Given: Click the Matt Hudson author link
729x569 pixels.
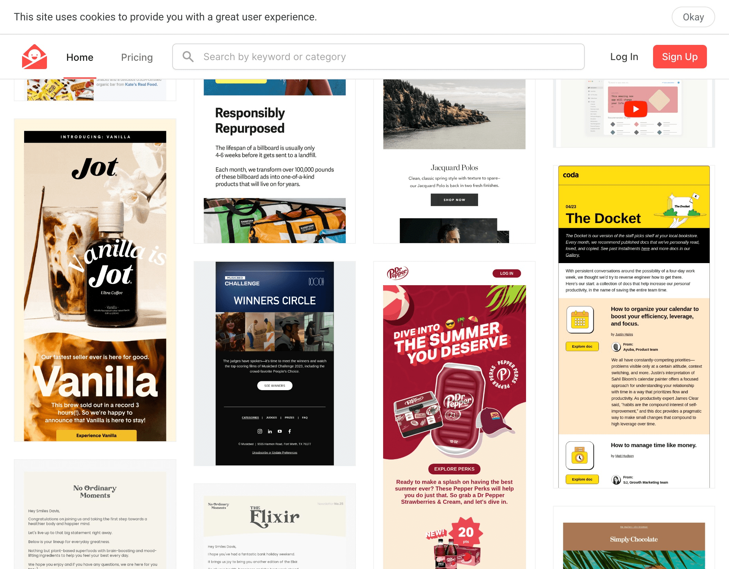Looking at the screenshot, I should 624,456.
